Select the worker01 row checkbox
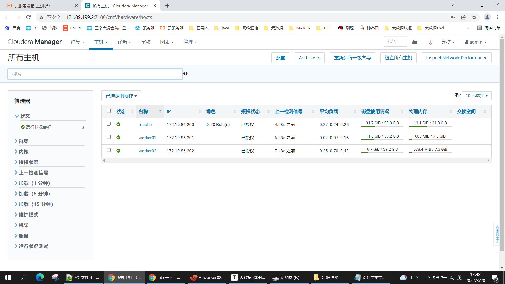Image resolution: width=505 pixels, height=284 pixels. (x=109, y=137)
